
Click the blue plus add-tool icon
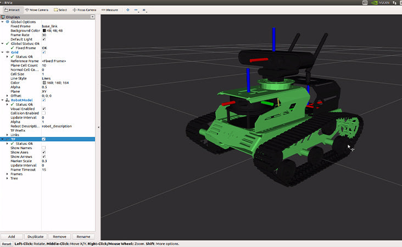pos(128,10)
